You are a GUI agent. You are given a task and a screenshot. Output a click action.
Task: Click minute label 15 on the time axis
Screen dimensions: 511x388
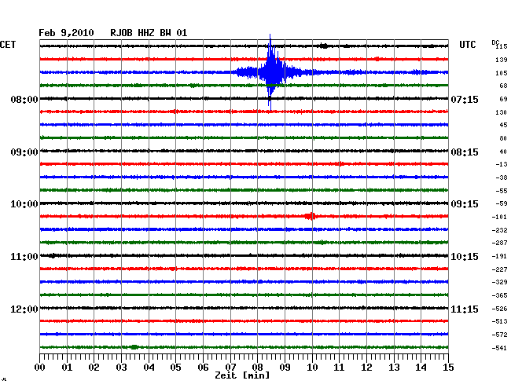(448, 367)
